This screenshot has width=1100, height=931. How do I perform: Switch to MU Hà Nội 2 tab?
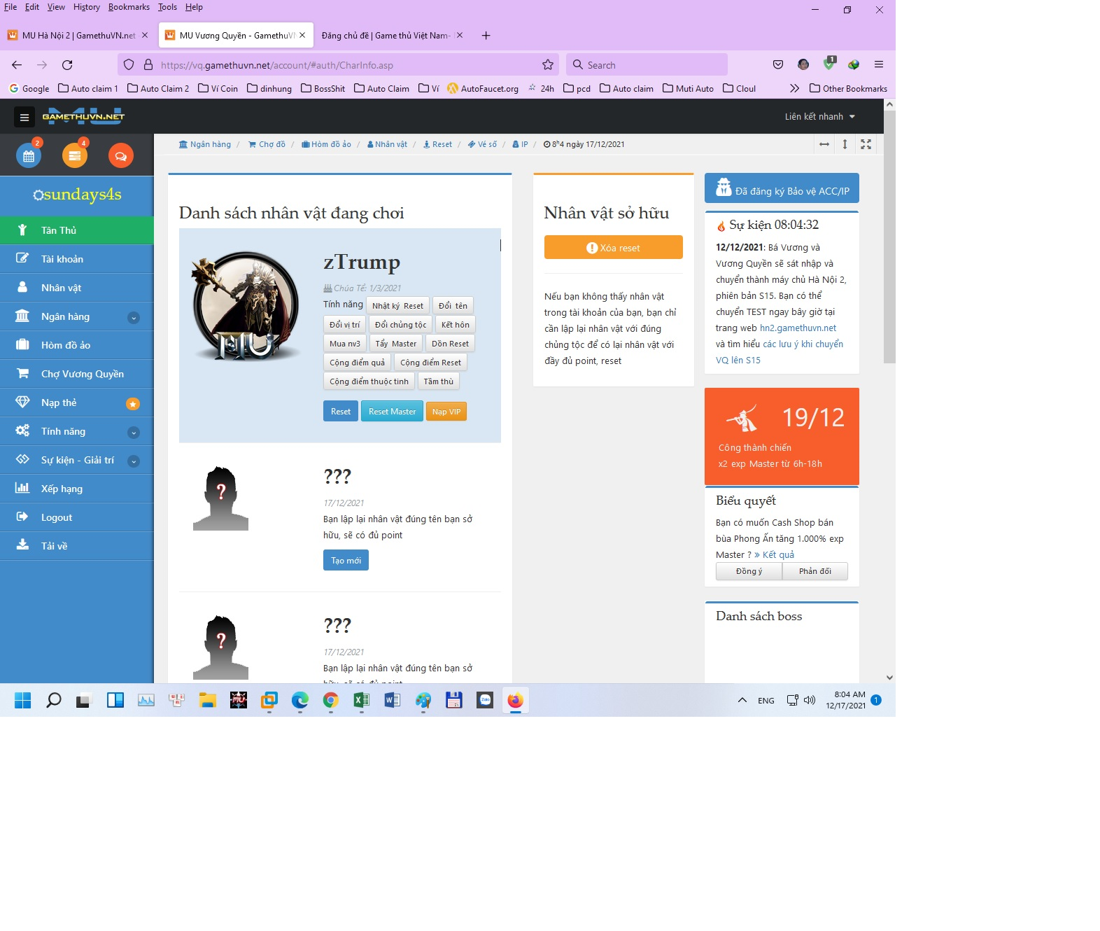pyautogui.click(x=78, y=36)
